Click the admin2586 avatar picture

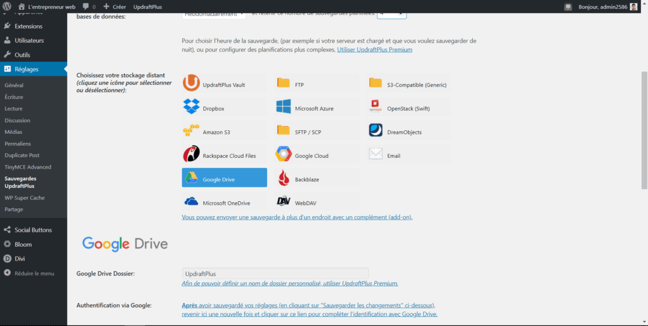(x=634, y=7)
